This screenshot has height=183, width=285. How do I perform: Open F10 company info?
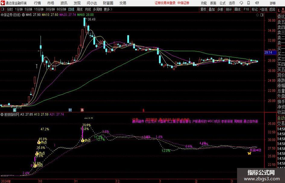pyautogui.click(x=246, y=9)
